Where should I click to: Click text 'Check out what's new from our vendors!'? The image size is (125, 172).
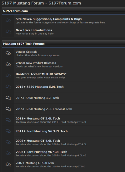pyautogui.click(x=40, y=66)
